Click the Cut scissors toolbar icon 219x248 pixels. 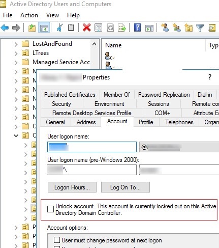click(x=59, y=27)
